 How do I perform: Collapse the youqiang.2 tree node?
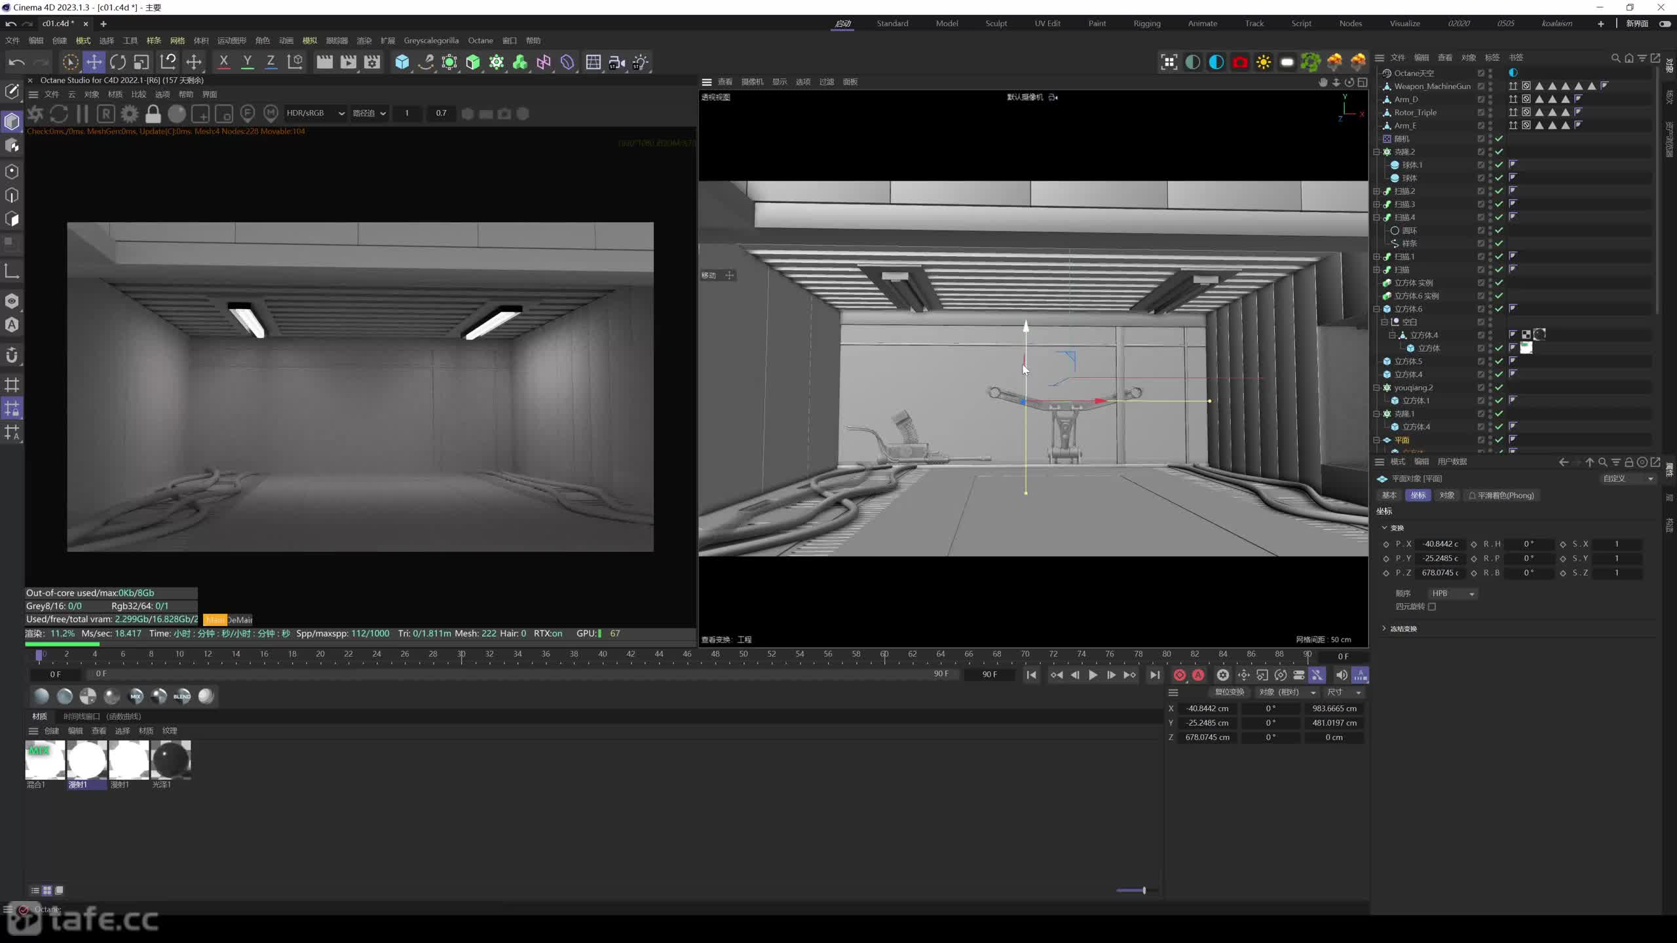1377,388
